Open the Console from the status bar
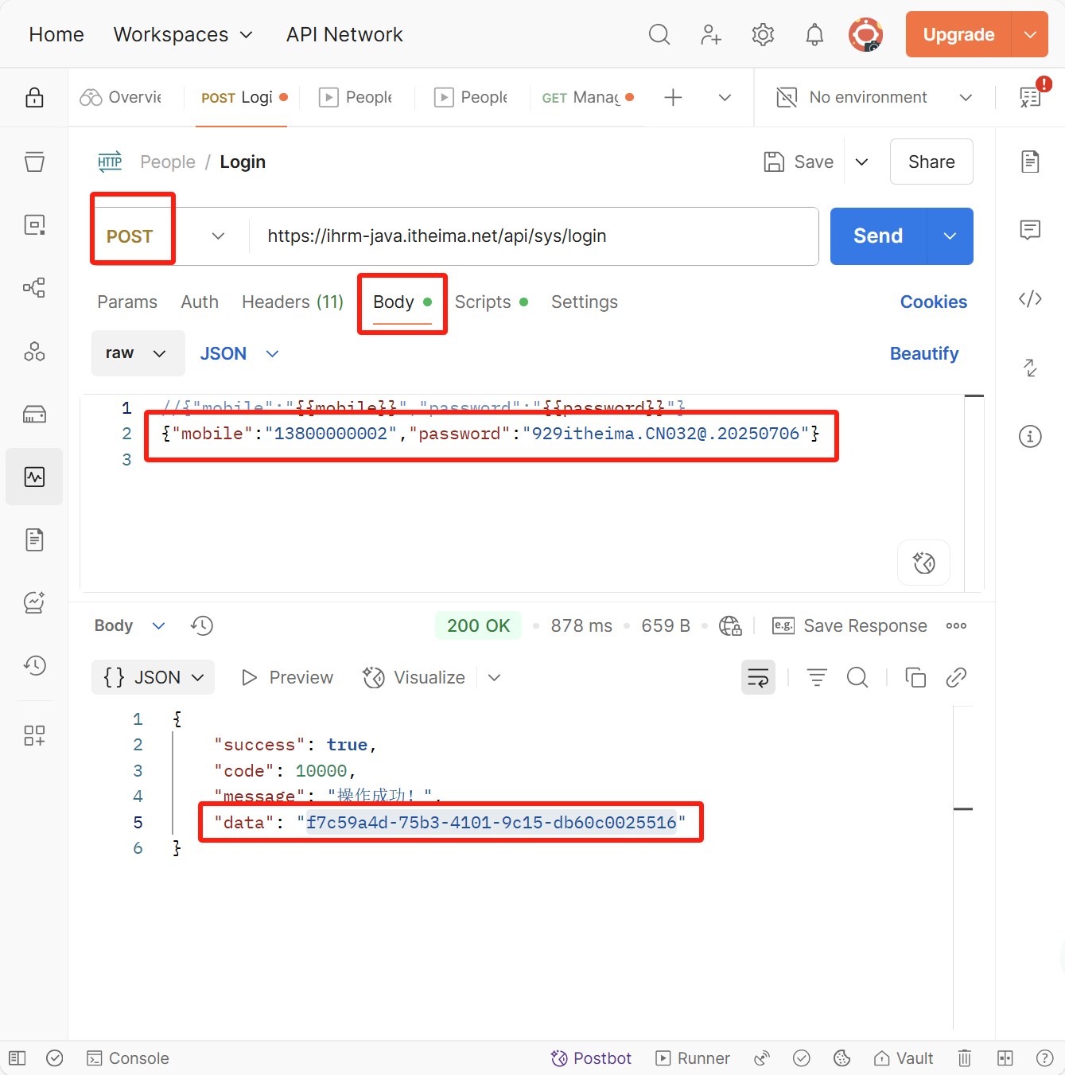The width and height of the screenshot is (1065, 1075). (x=127, y=1057)
